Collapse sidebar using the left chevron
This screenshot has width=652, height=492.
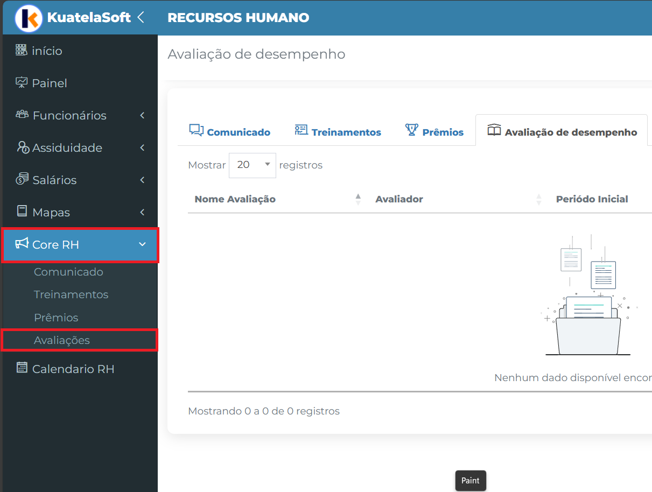pos(141,17)
